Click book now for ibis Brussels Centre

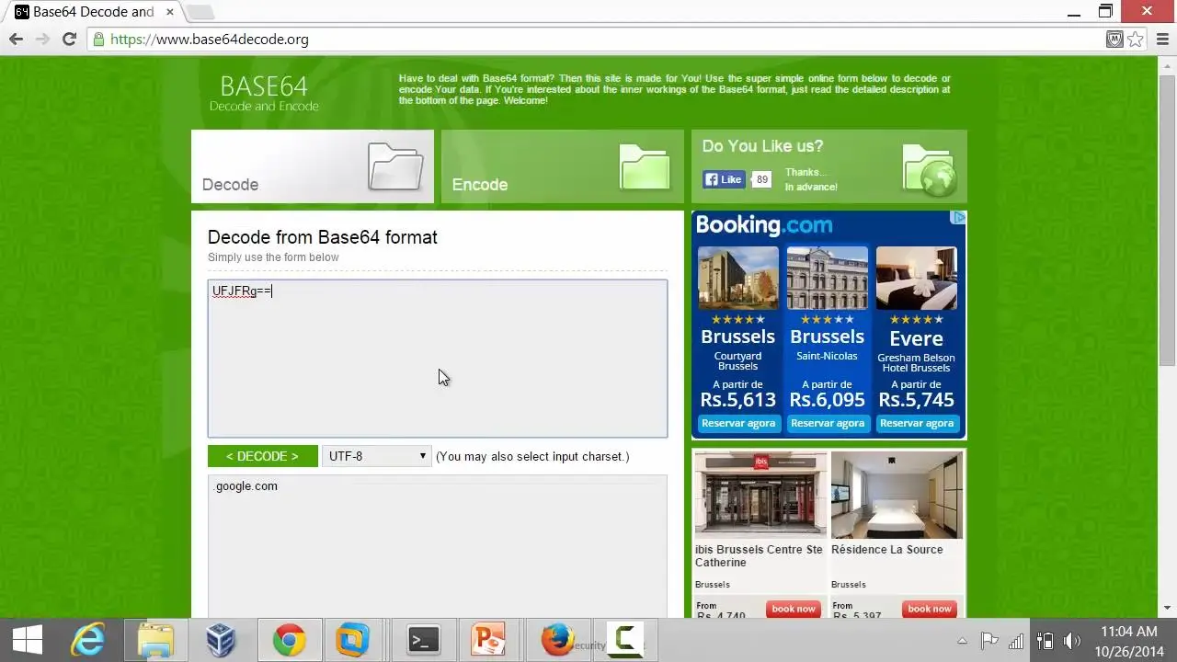tap(794, 609)
